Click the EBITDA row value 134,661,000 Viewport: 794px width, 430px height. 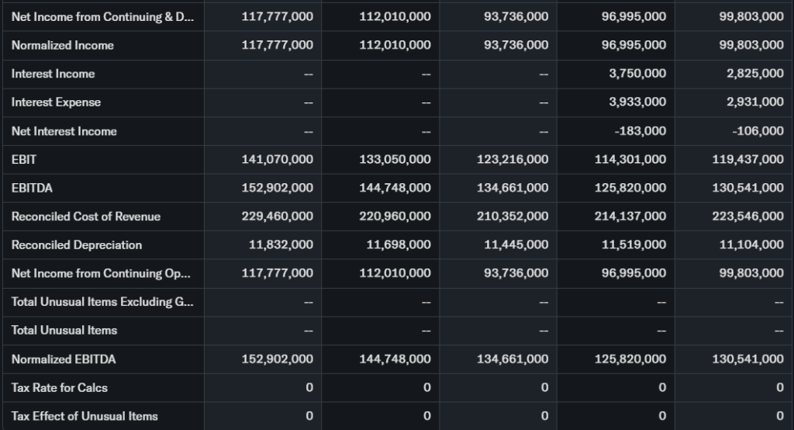513,188
